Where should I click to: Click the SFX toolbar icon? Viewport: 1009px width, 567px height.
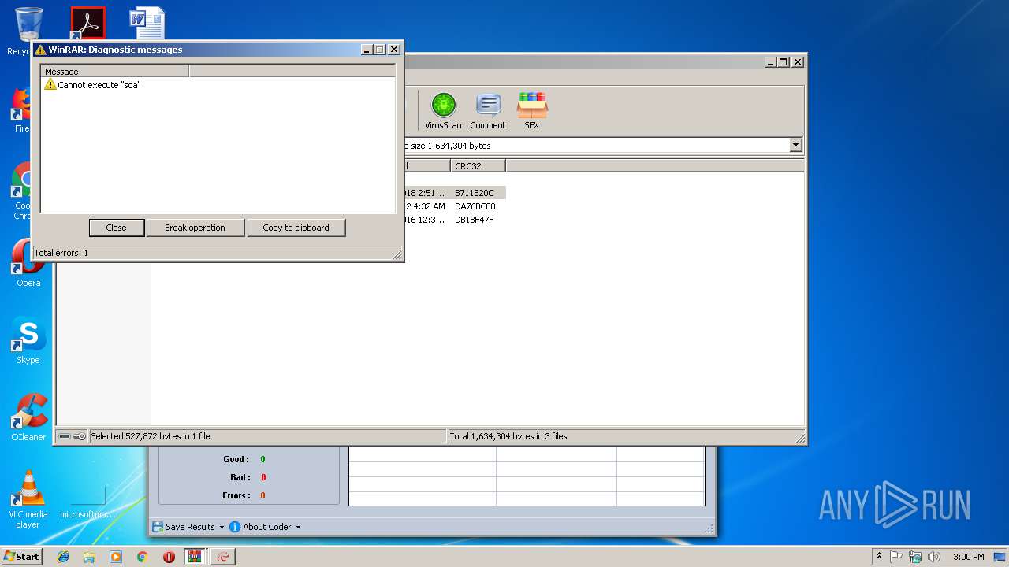click(532, 110)
